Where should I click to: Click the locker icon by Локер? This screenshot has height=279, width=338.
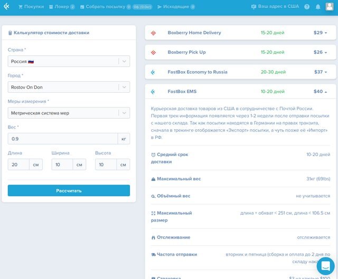51,7
